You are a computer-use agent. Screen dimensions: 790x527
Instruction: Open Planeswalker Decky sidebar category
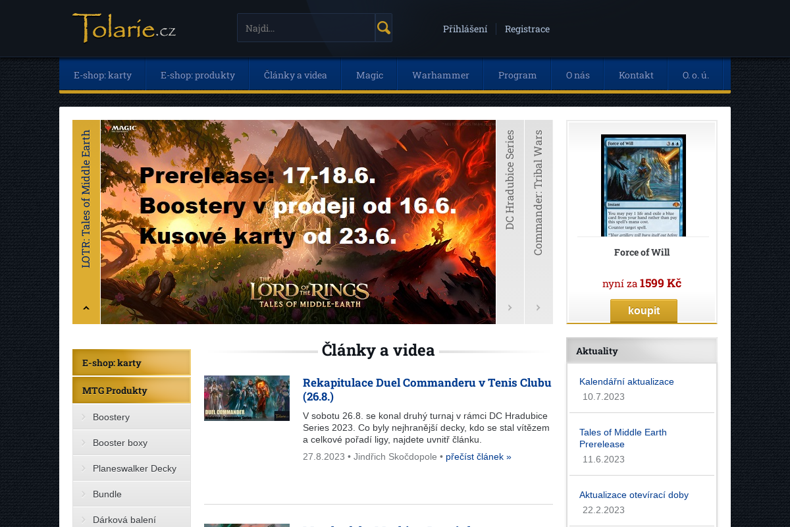tap(134, 468)
